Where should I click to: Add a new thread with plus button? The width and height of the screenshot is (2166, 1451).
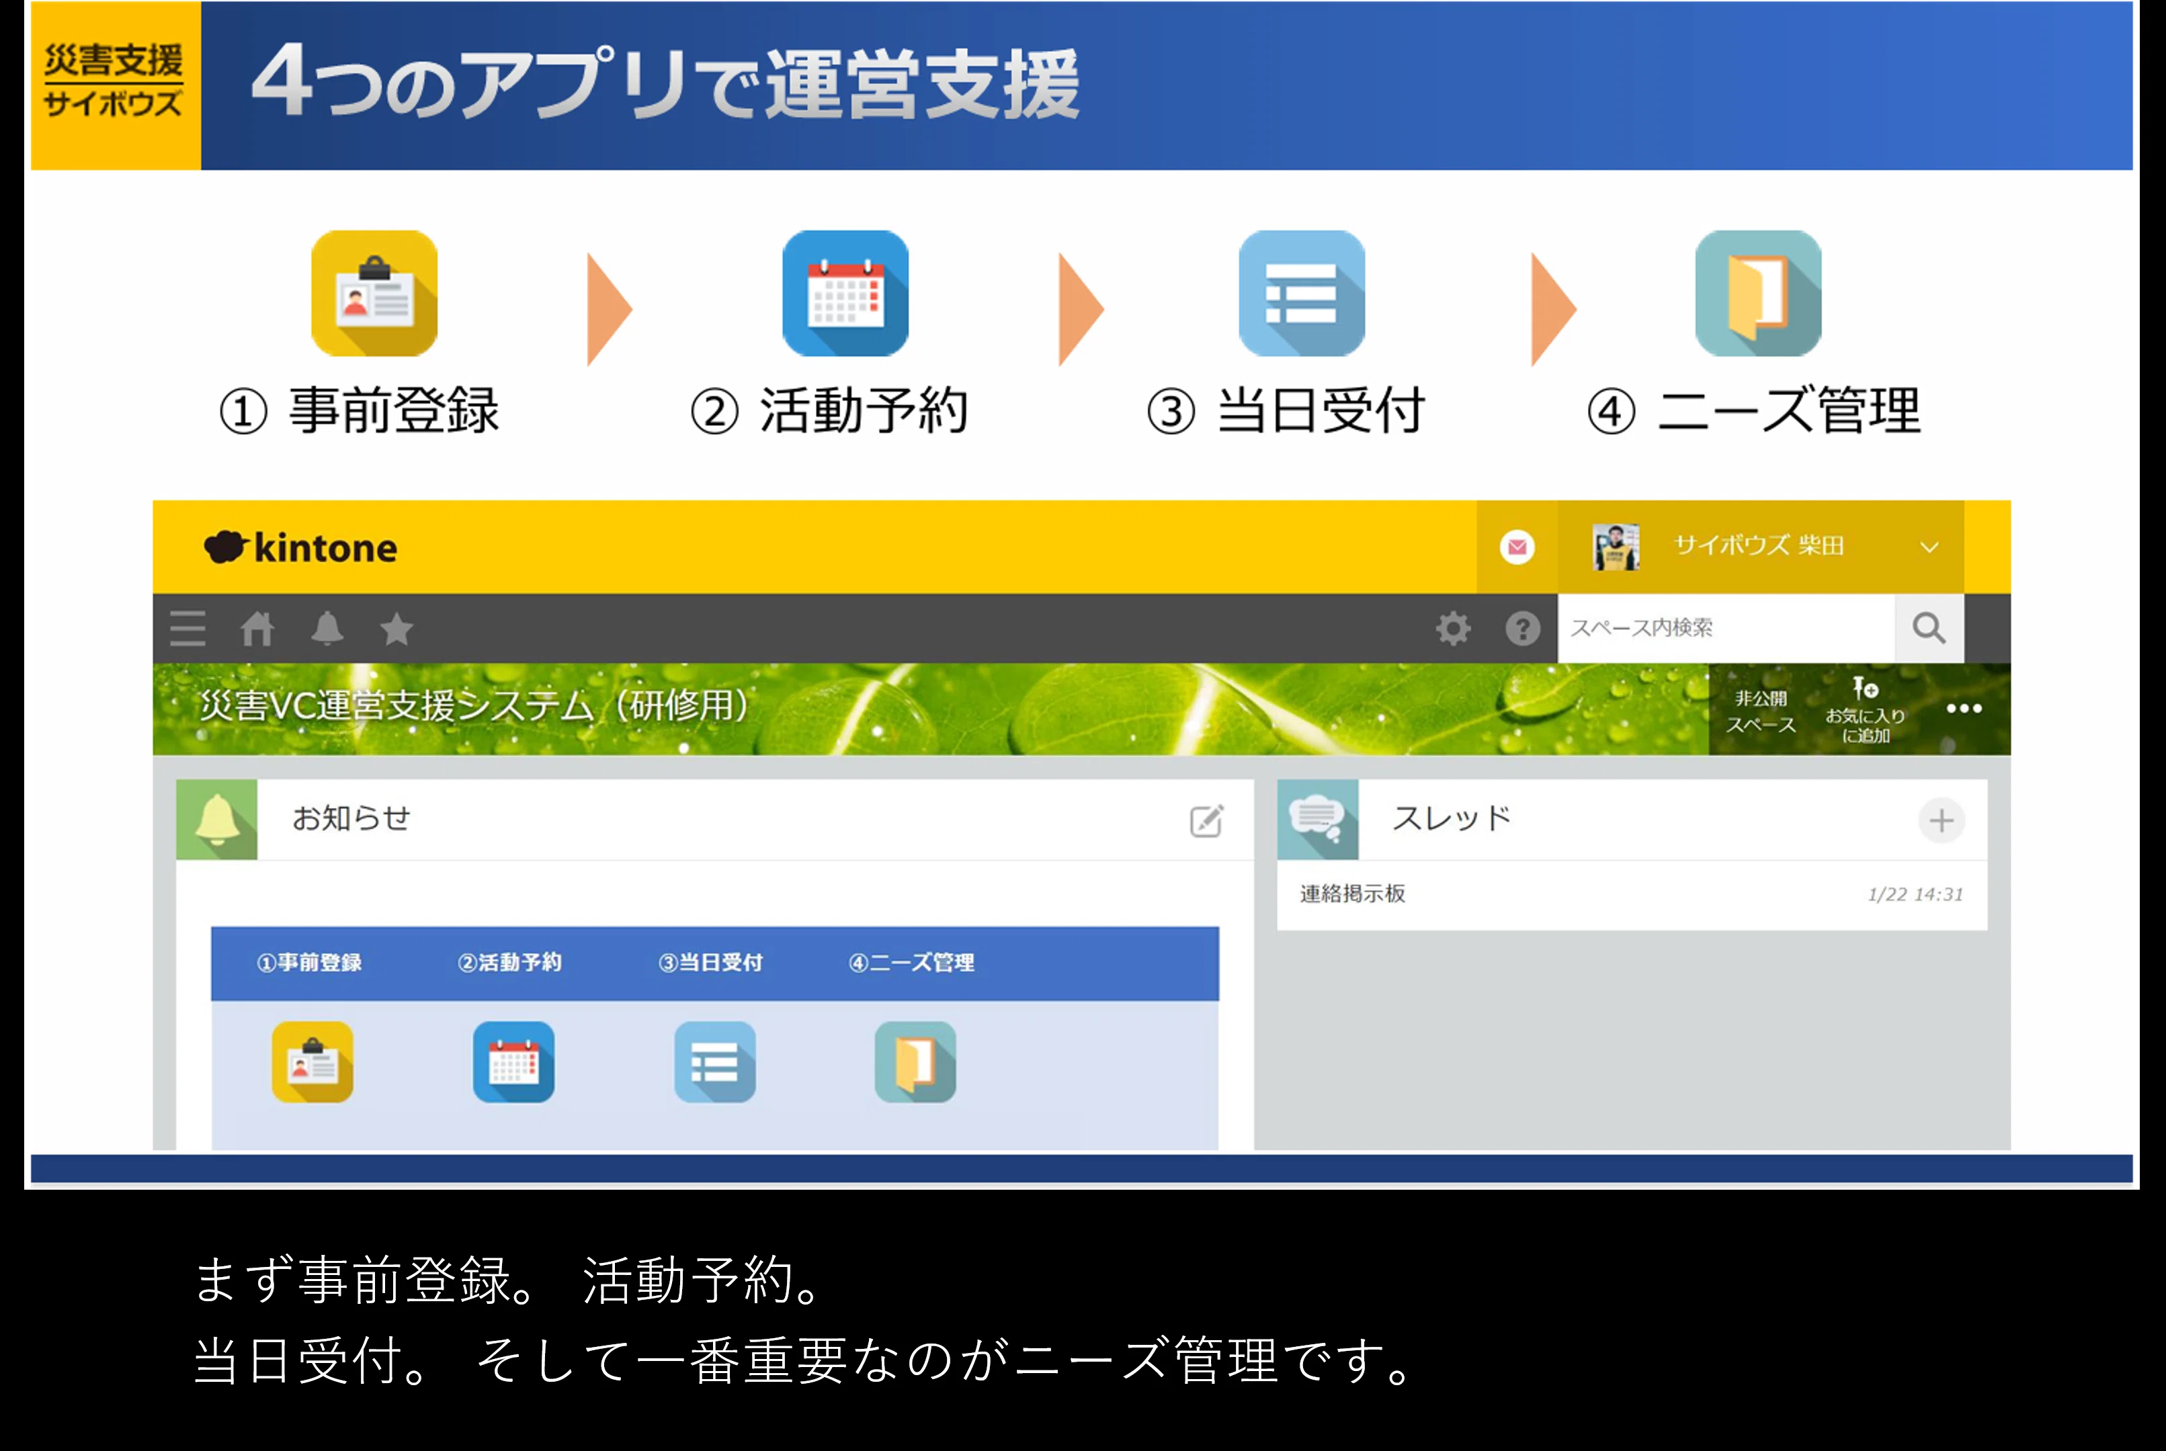coord(1941,820)
